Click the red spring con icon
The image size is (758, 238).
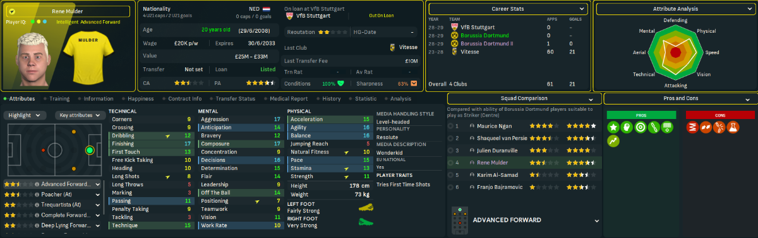[692, 127]
